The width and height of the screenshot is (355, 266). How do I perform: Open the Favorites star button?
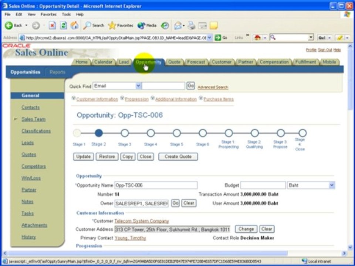121,25
